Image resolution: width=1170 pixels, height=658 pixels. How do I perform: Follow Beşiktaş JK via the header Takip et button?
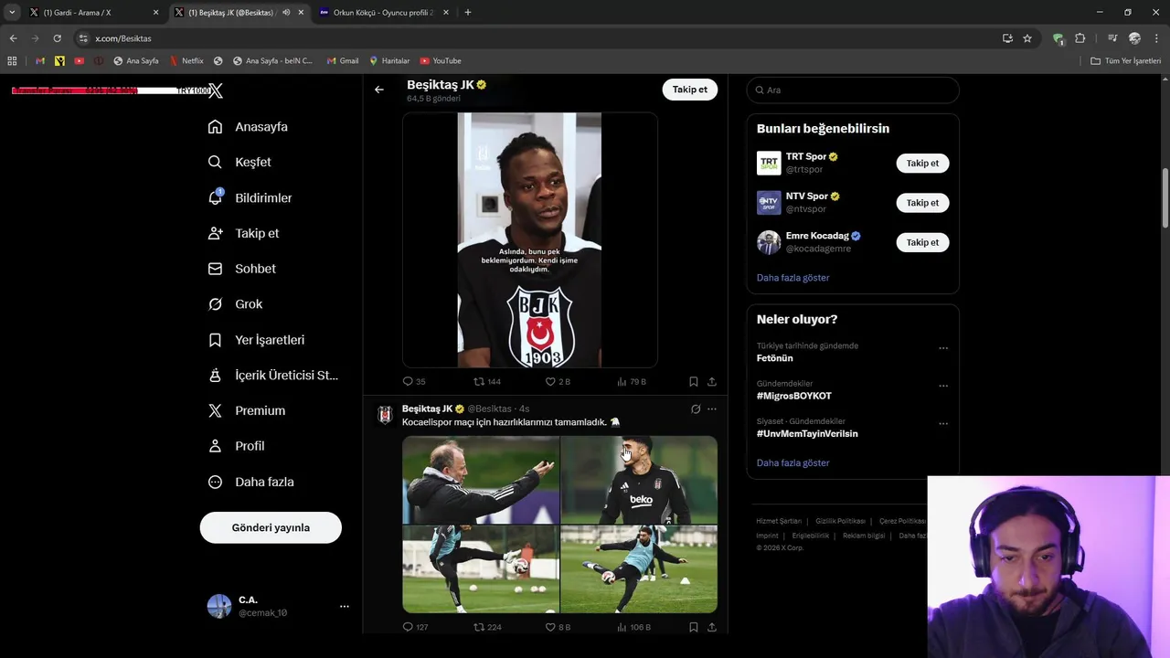690,90
